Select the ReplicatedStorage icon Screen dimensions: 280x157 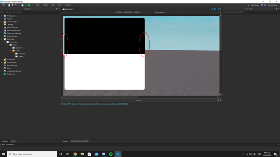click(x=5, y=30)
